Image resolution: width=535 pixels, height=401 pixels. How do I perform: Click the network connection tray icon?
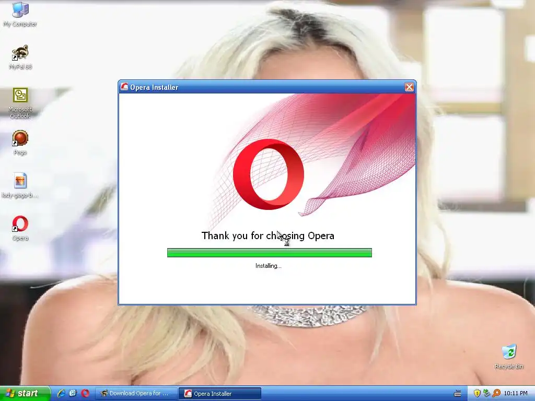486,394
